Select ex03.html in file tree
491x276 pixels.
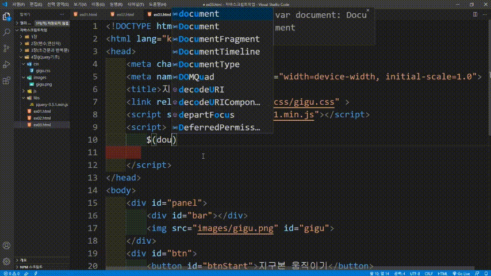pos(42,125)
